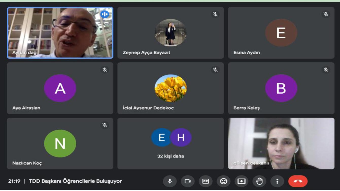Click muted mic icon on Nazlıcan Koç's tile

pos(105,125)
